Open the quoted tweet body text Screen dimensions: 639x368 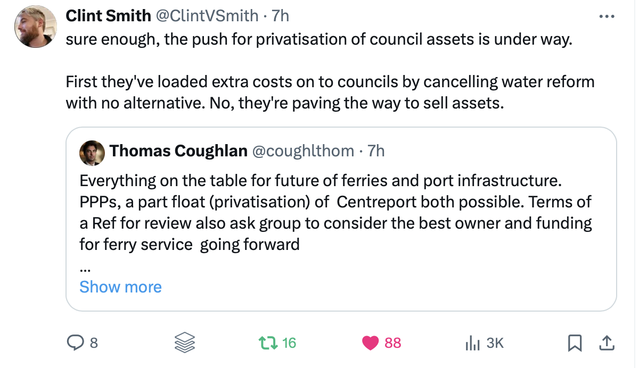coord(335,213)
